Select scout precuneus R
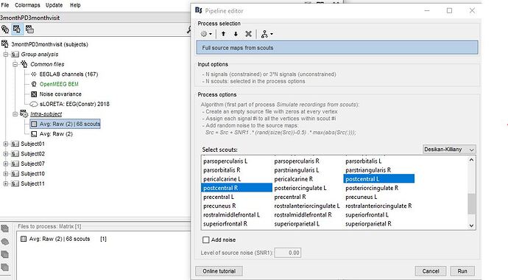Image resolution: width=508 pixels, height=280 pixels. click(x=219, y=206)
